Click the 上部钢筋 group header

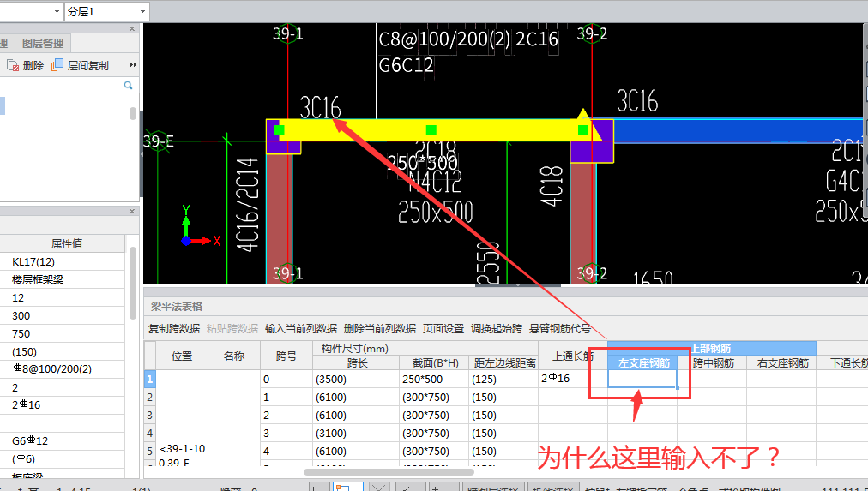point(712,349)
